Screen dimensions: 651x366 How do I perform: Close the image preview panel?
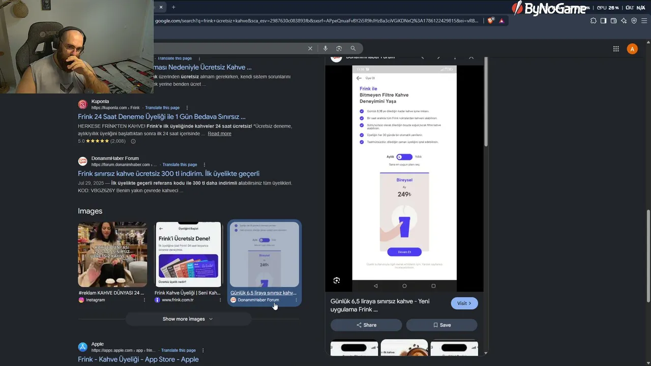pos(471,58)
